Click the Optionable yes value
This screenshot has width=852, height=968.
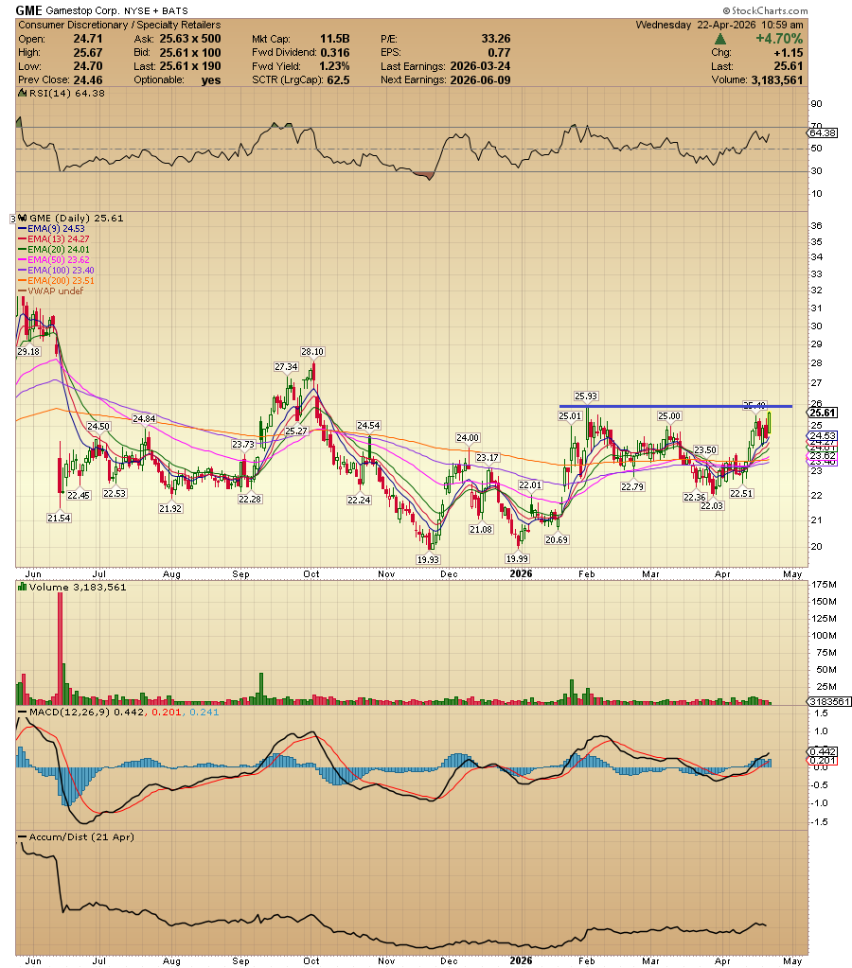[211, 80]
